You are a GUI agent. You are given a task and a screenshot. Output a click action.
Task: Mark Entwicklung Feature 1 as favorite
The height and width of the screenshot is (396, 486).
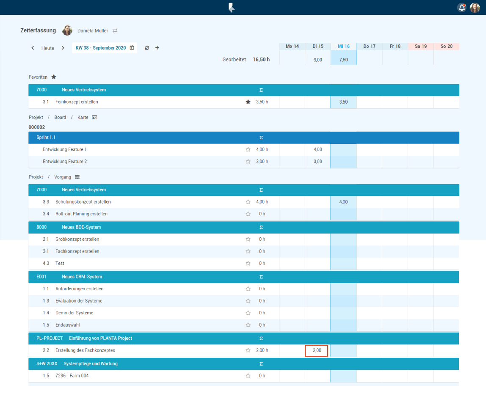(248, 149)
